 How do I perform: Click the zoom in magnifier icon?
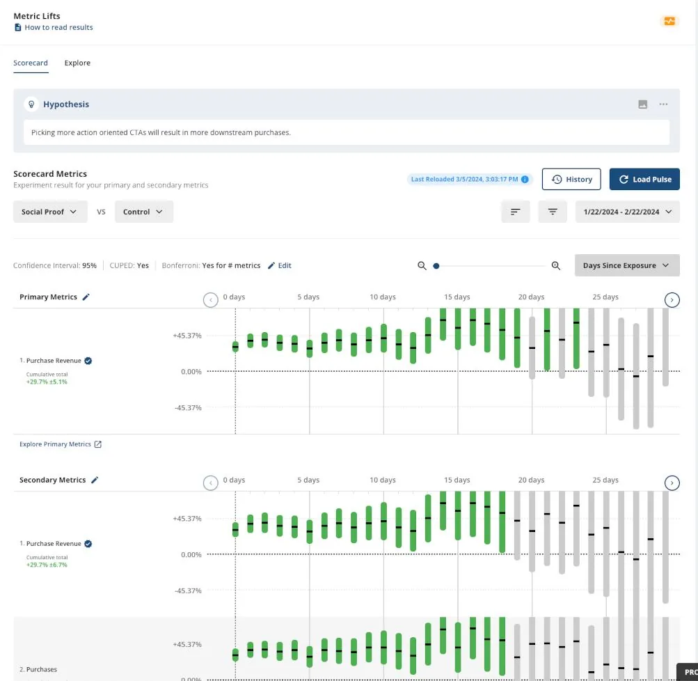point(555,265)
